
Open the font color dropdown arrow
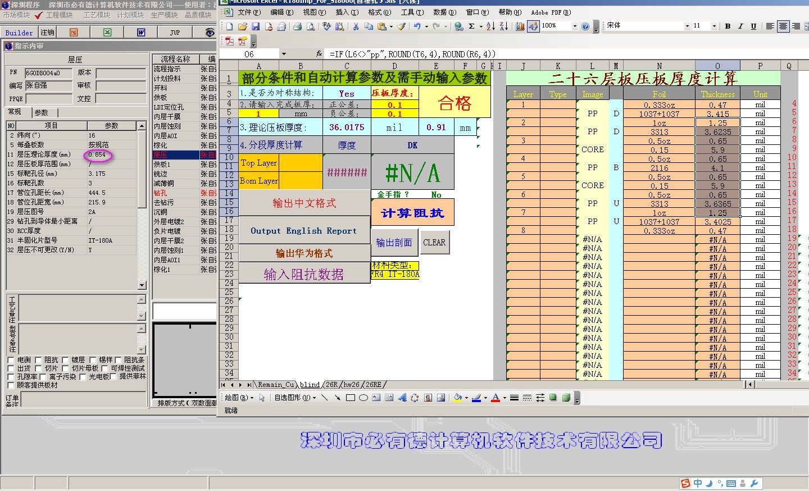point(504,398)
